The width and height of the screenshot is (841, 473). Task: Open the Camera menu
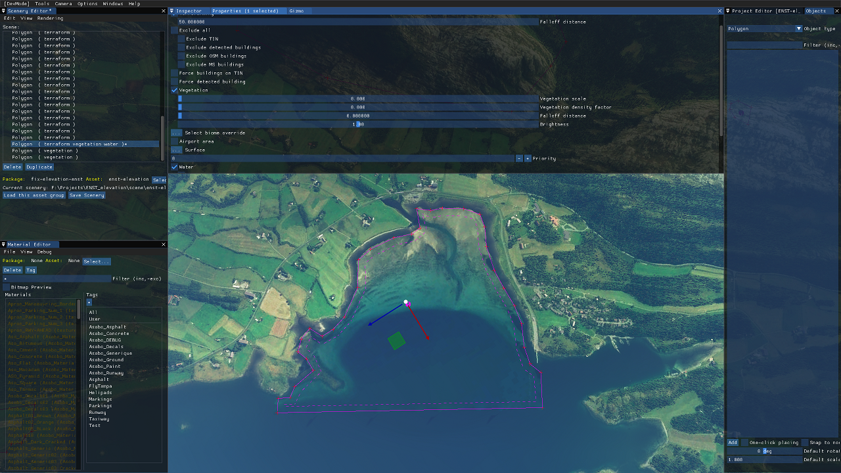pyautogui.click(x=63, y=4)
